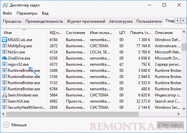Click the vertical scrollbar thumb

coord(184,47)
